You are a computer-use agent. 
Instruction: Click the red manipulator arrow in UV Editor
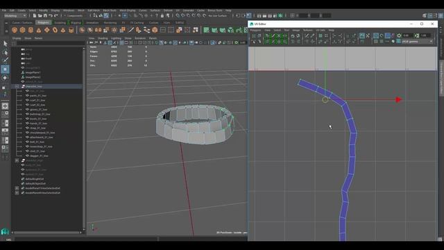point(399,99)
